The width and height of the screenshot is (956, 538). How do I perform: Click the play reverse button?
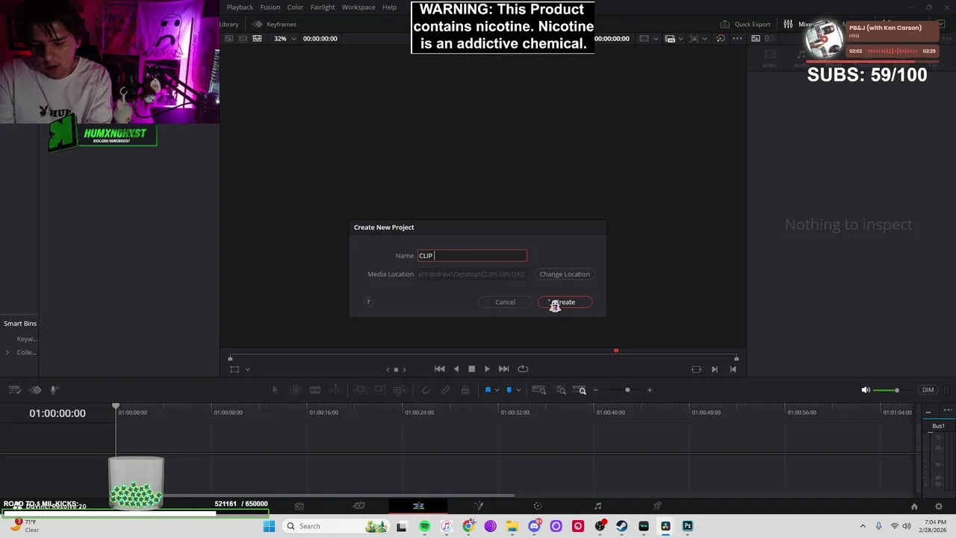(x=456, y=368)
